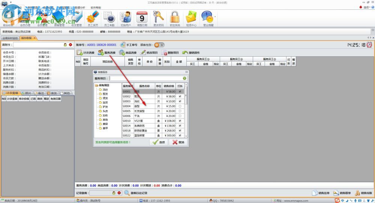
Task: Click red clear icon in card field
Action: click(70, 45)
